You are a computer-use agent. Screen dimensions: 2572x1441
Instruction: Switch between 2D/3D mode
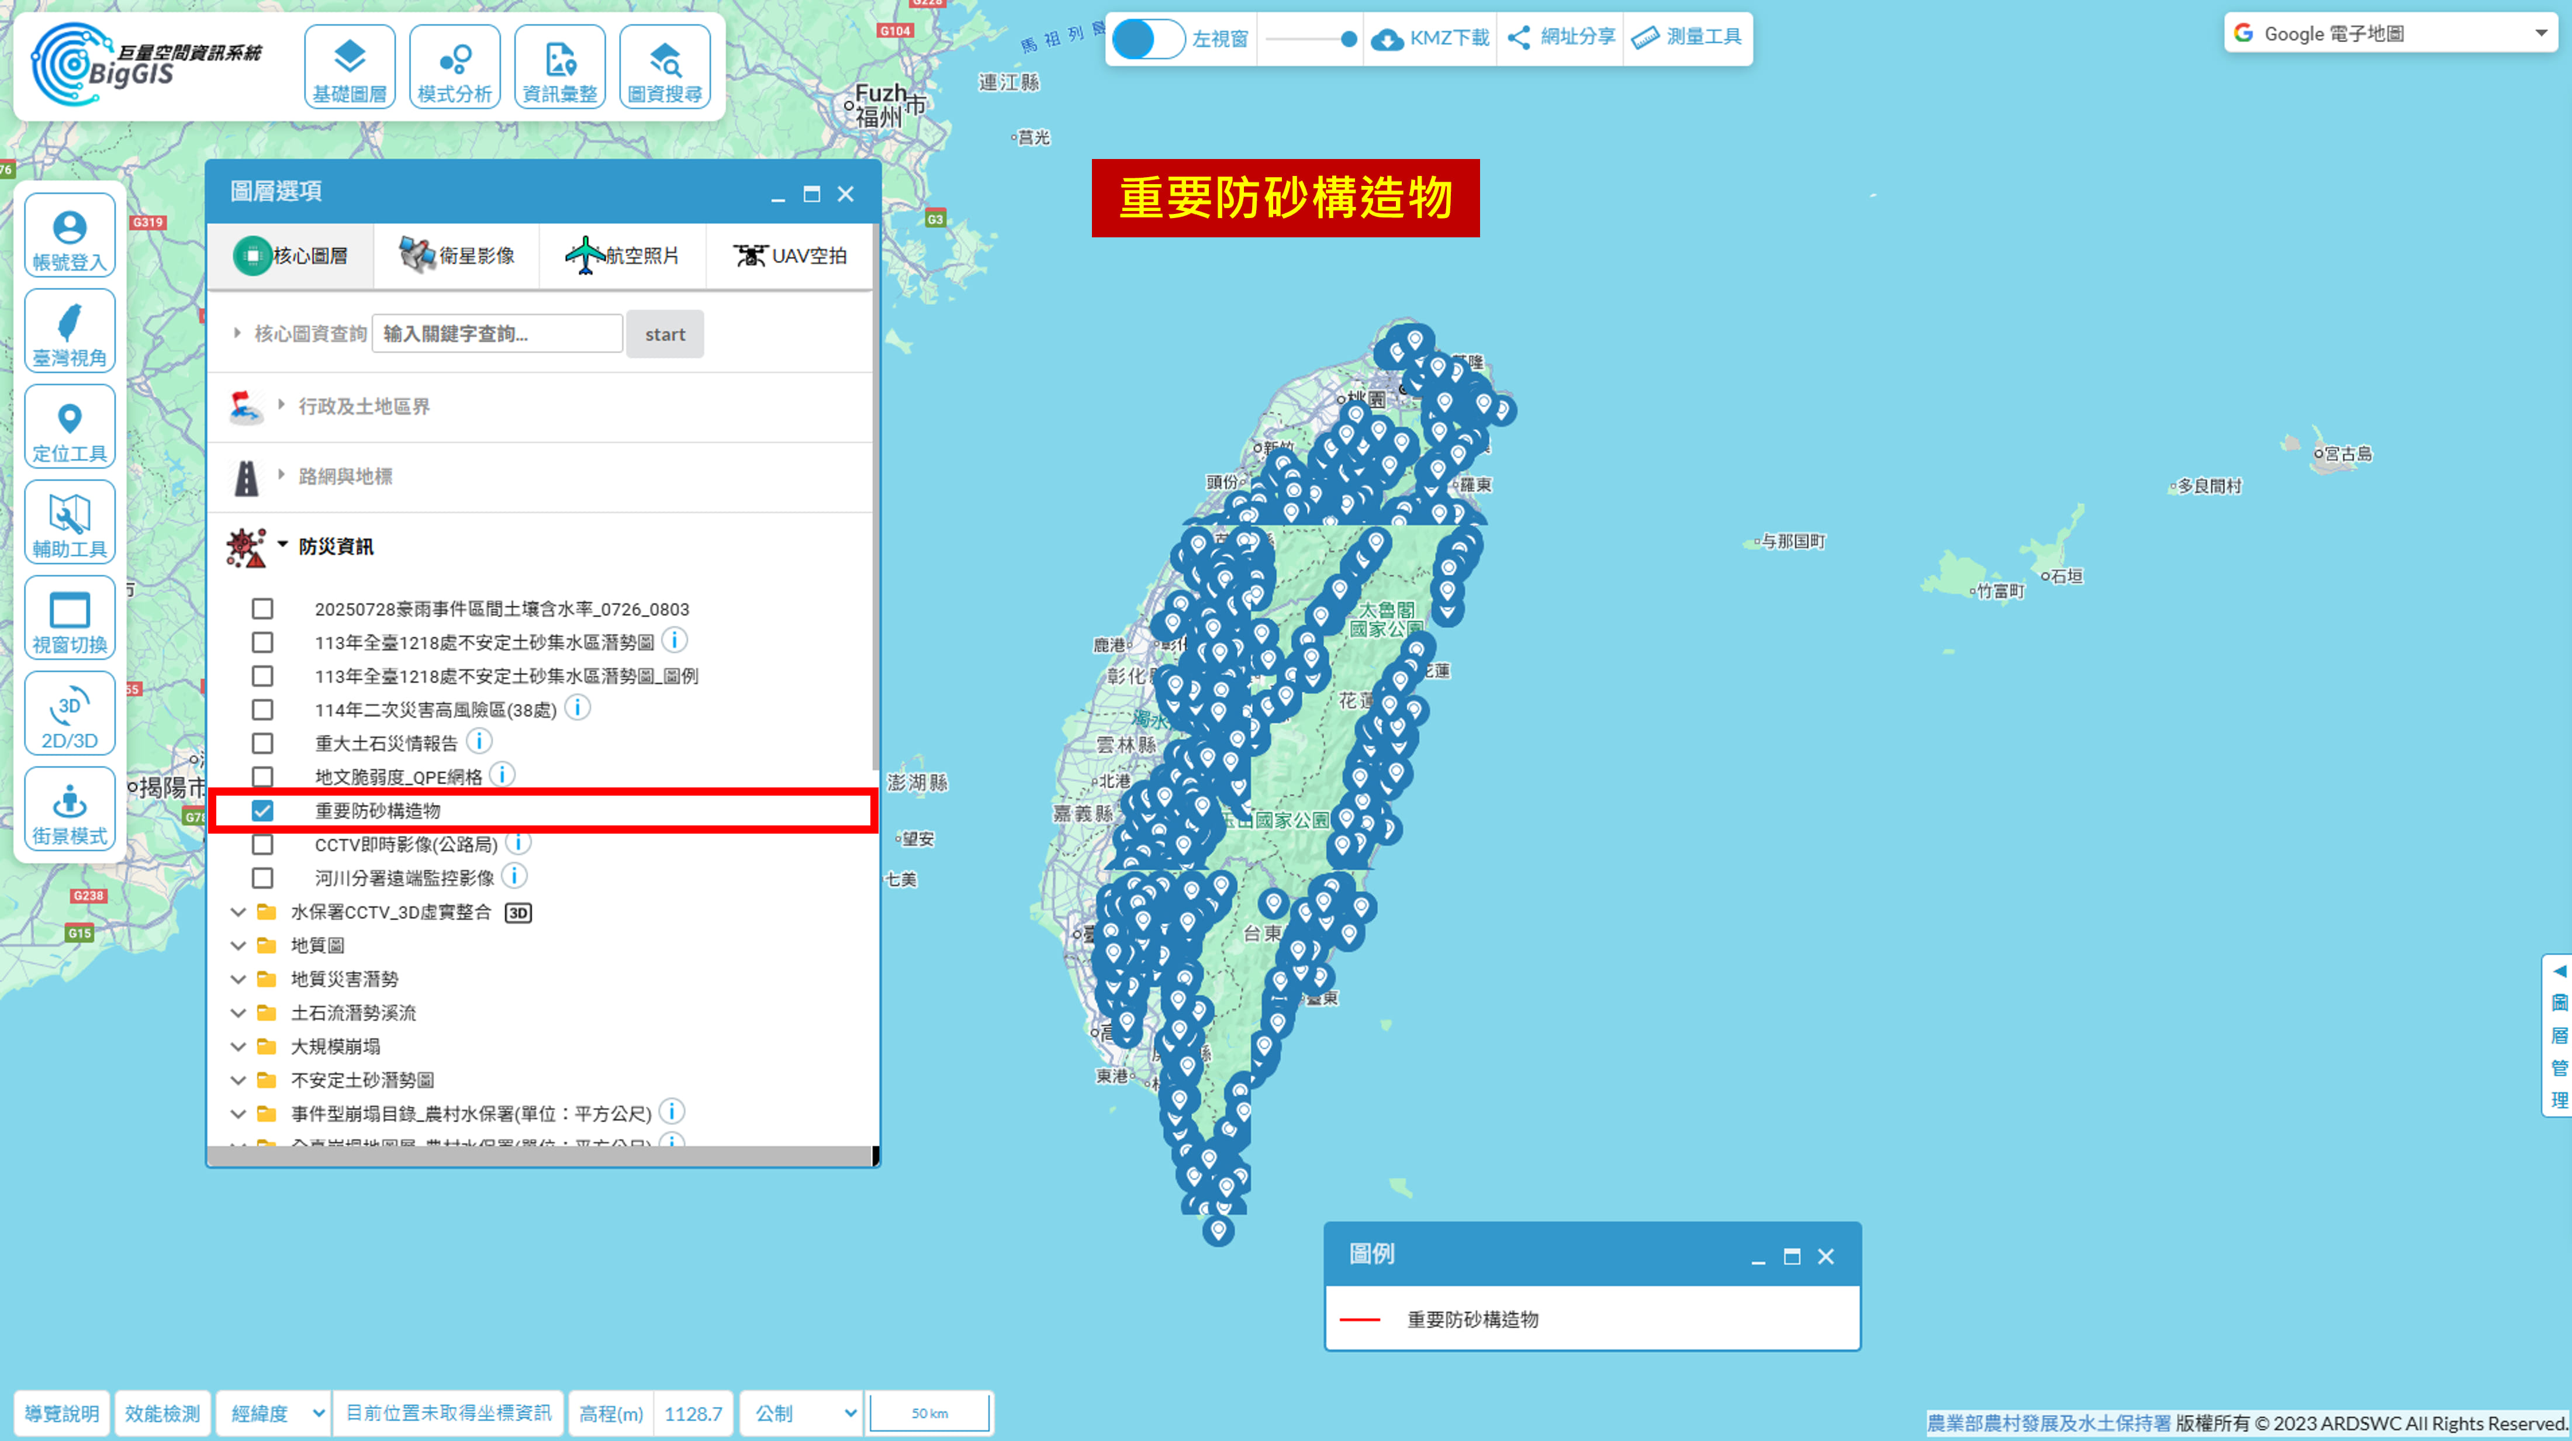coord(70,714)
